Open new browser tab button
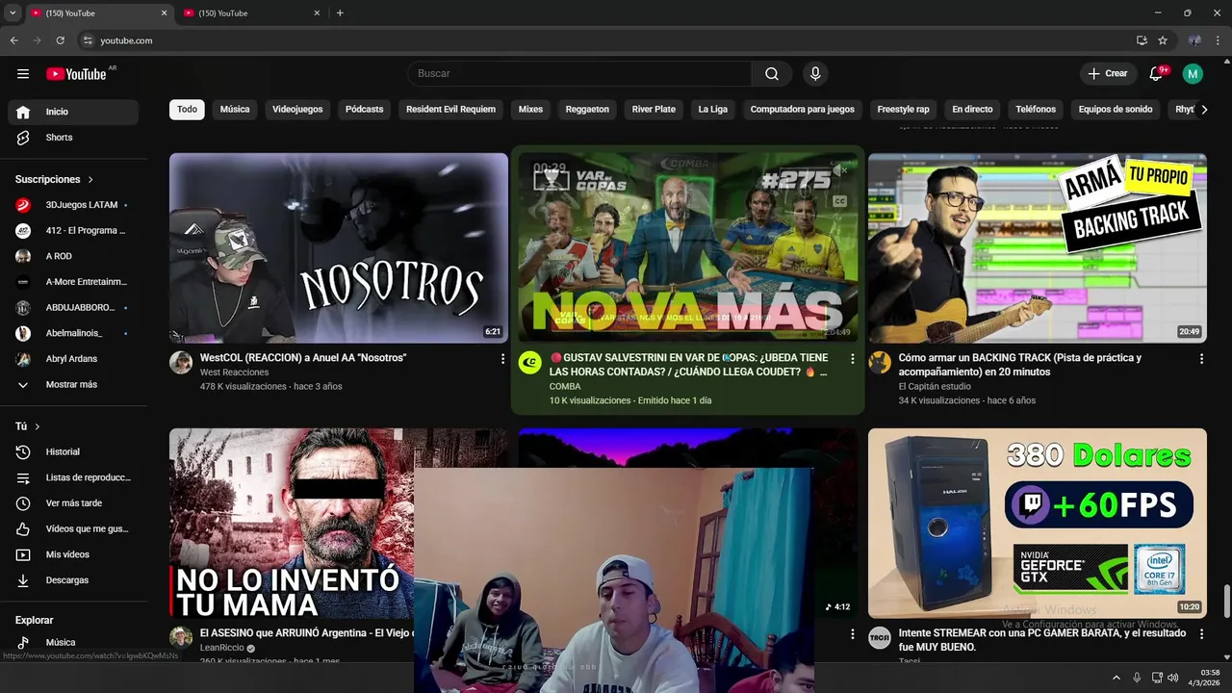The image size is (1232, 693). coord(340,13)
